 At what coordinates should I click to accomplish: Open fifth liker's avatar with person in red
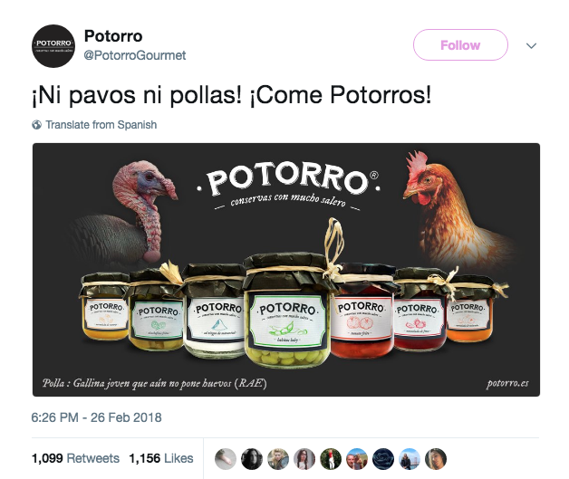click(x=331, y=459)
